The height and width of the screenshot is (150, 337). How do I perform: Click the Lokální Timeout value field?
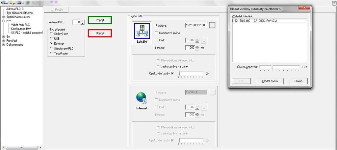pos(190,48)
